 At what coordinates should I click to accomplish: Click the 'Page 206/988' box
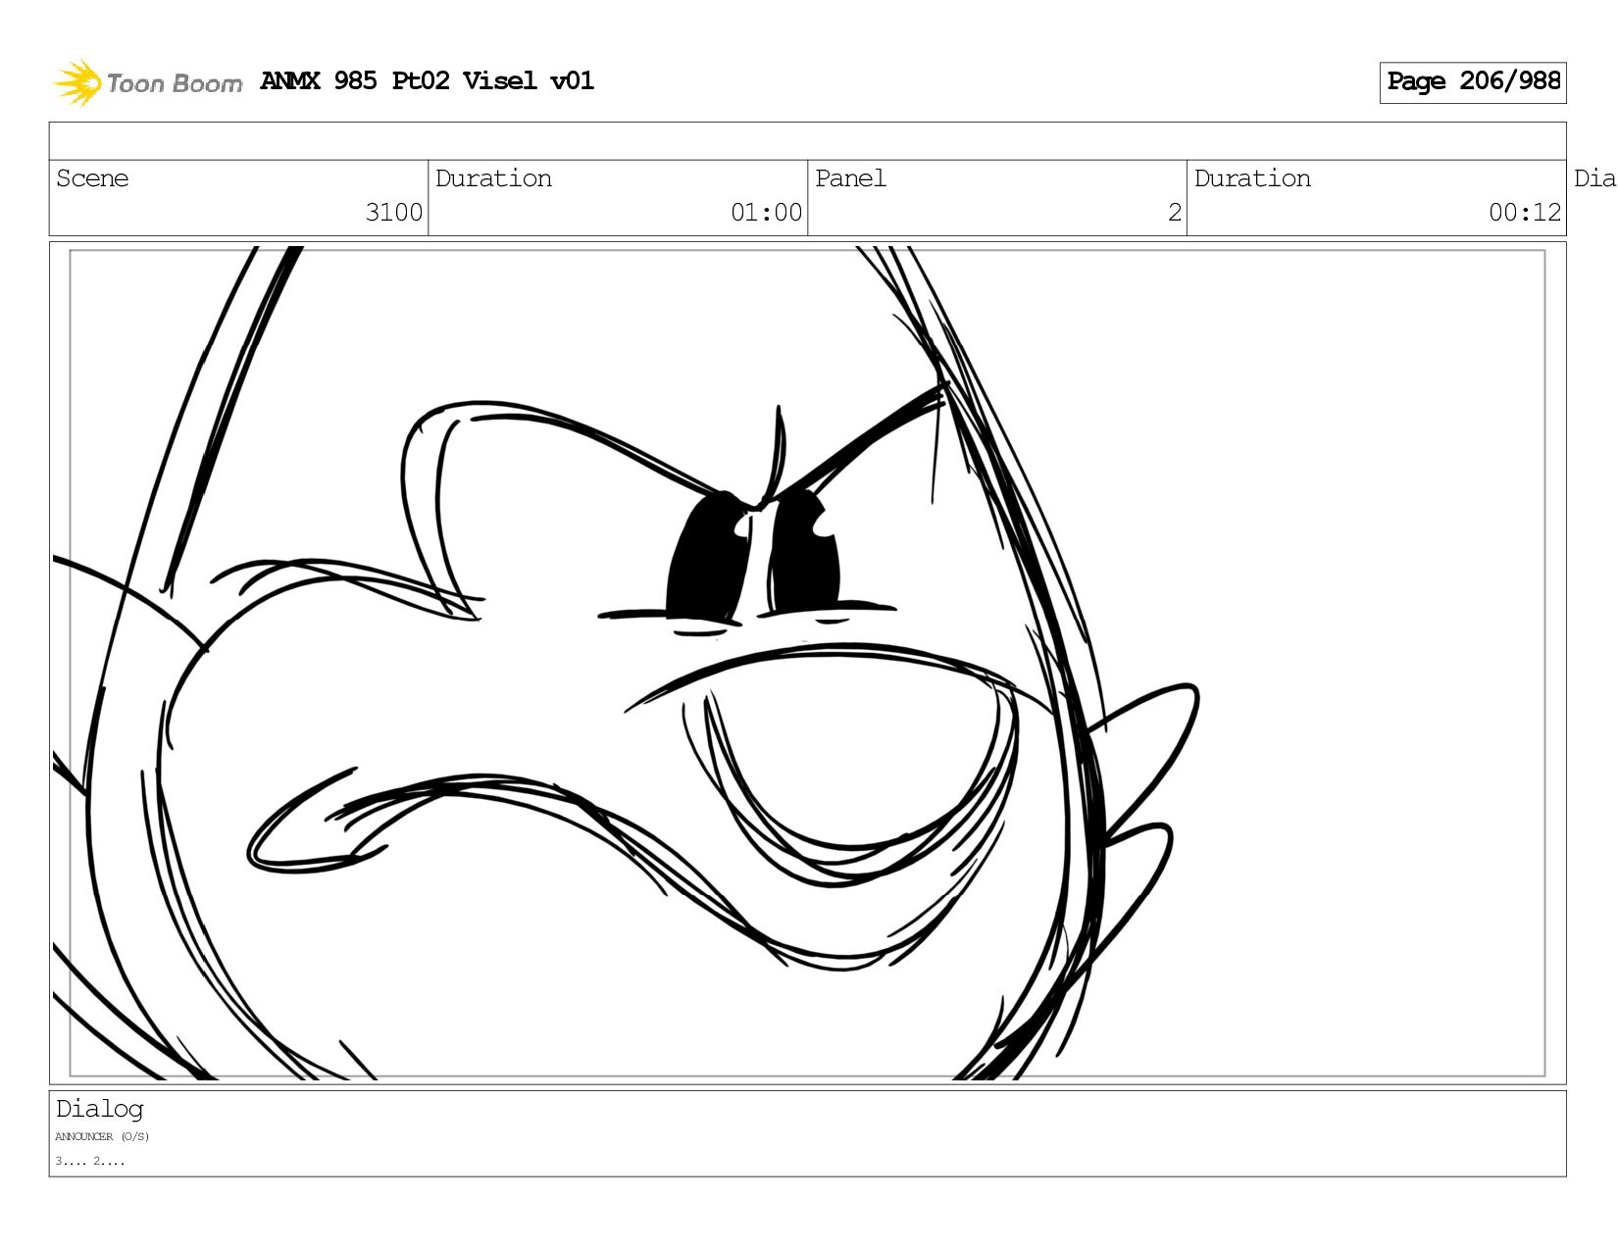click(x=1473, y=82)
